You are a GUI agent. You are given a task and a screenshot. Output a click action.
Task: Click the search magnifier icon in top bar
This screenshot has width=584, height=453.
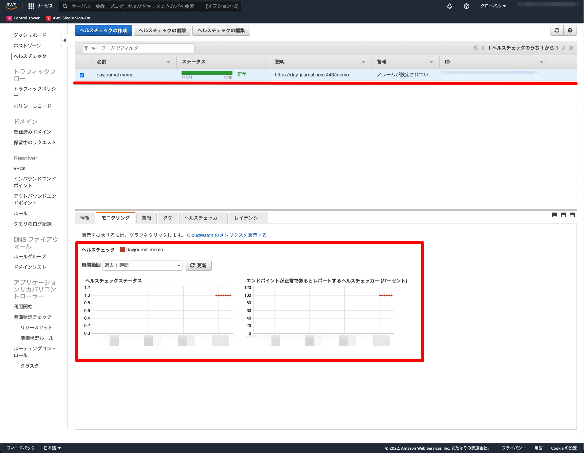(x=65, y=6)
